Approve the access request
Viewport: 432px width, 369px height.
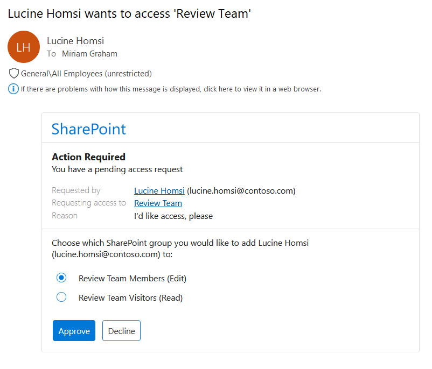click(x=74, y=330)
